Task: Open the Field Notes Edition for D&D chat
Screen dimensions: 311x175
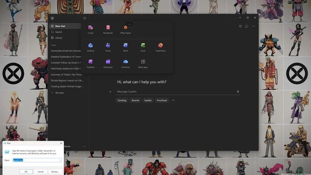Action: tap(66, 69)
